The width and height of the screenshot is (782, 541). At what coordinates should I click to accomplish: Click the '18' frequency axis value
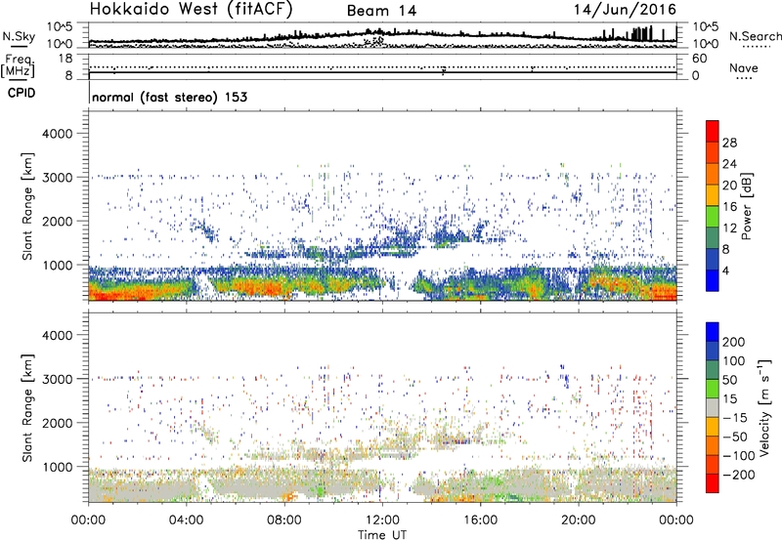tap(65, 59)
